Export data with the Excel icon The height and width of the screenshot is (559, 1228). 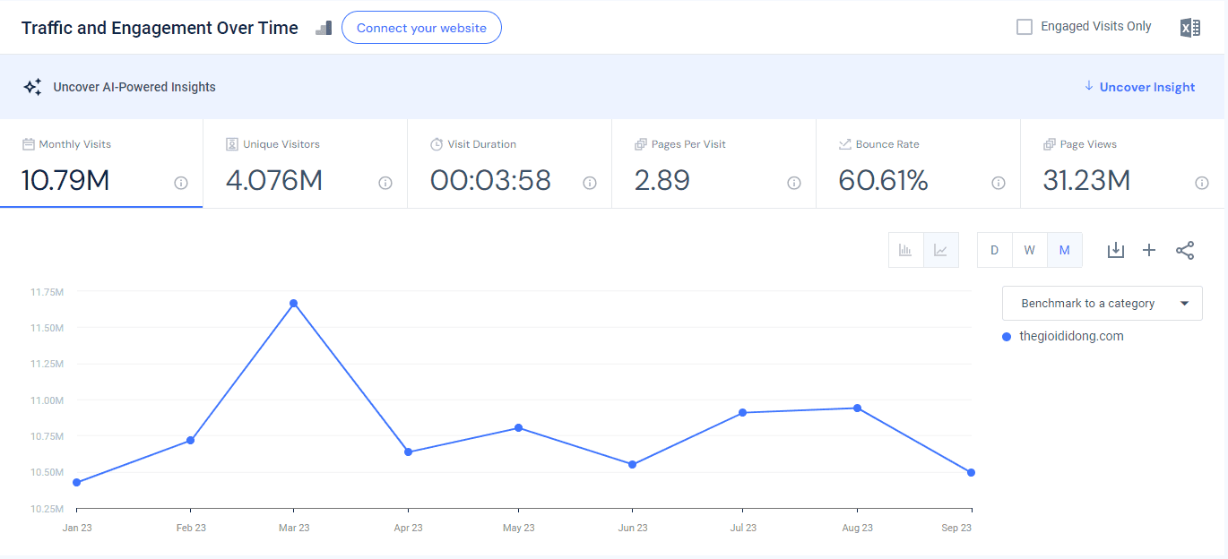click(x=1189, y=28)
